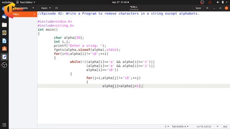The height and width of the screenshot is (129, 230).
Task: Open Thunderbird mail from the dock
Action: click(x=4, y=16)
